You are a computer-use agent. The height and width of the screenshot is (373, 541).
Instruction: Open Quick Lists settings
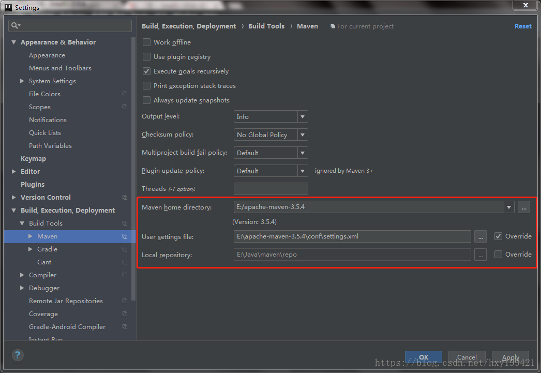[x=45, y=133]
